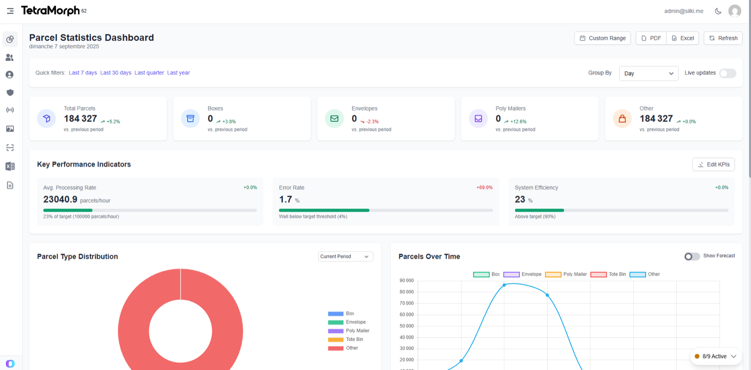The image size is (751, 370).
Task: Open the document sidebar icon
Action: point(10,185)
